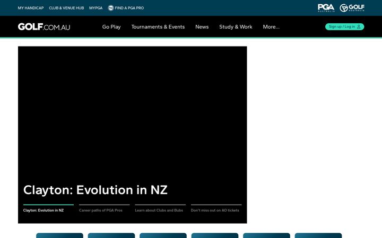The image size is (382, 238).
Task: Select the Don't miss out on AO tickets slide
Action: [216, 208]
